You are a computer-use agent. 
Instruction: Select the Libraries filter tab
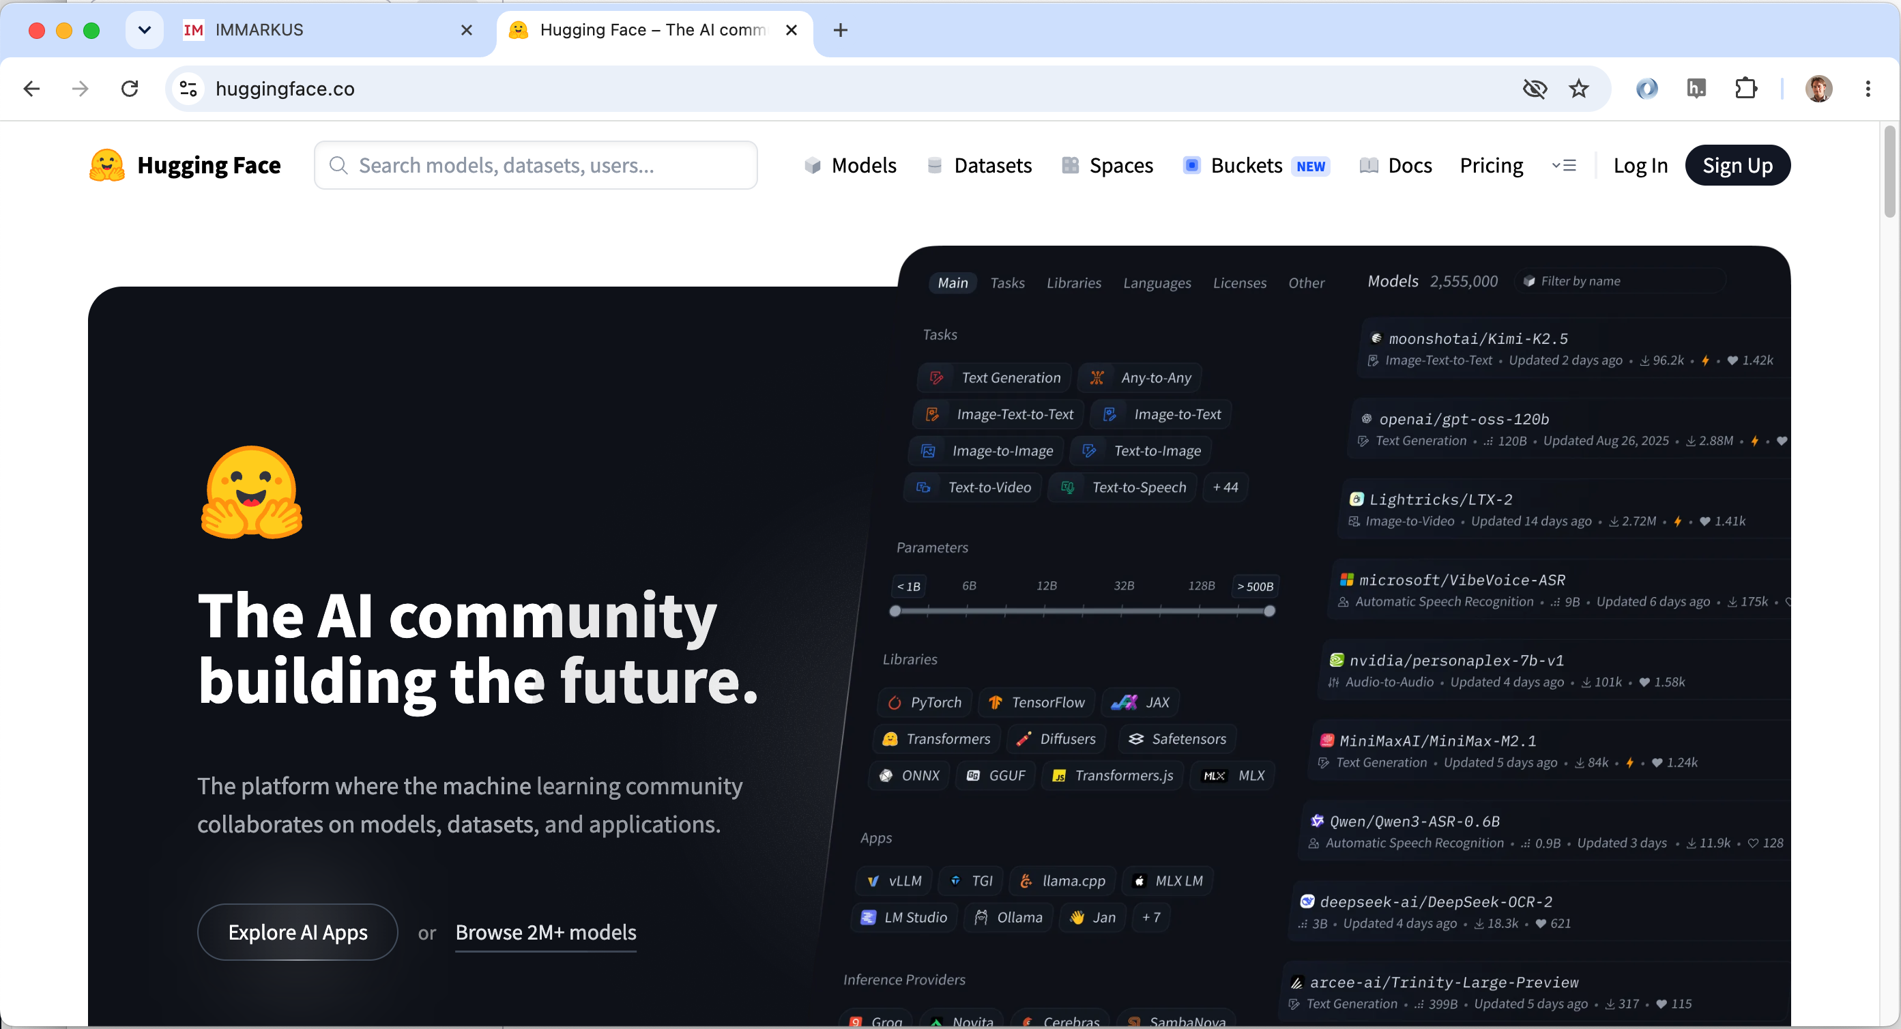[1073, 282]
